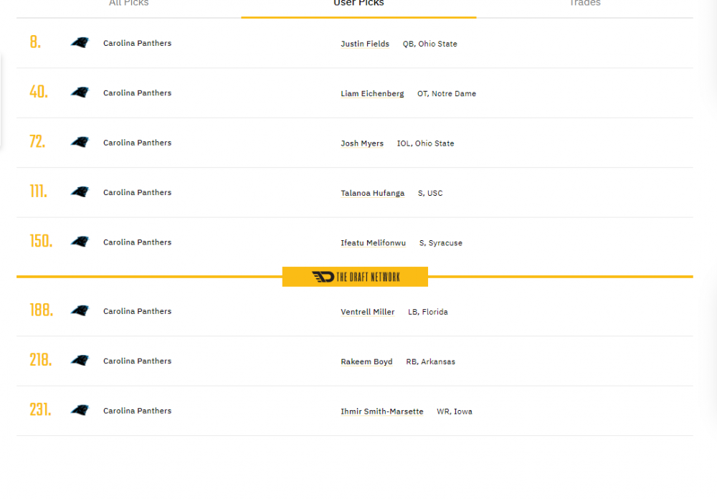The image size is (717, 499).
Task: Open Rakeem Boyd player profile
Action: (366, 362)
